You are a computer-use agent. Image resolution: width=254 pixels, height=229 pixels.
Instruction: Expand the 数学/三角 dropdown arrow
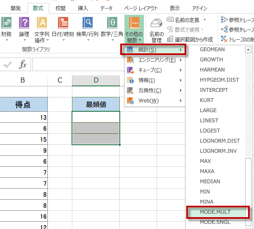113,40
